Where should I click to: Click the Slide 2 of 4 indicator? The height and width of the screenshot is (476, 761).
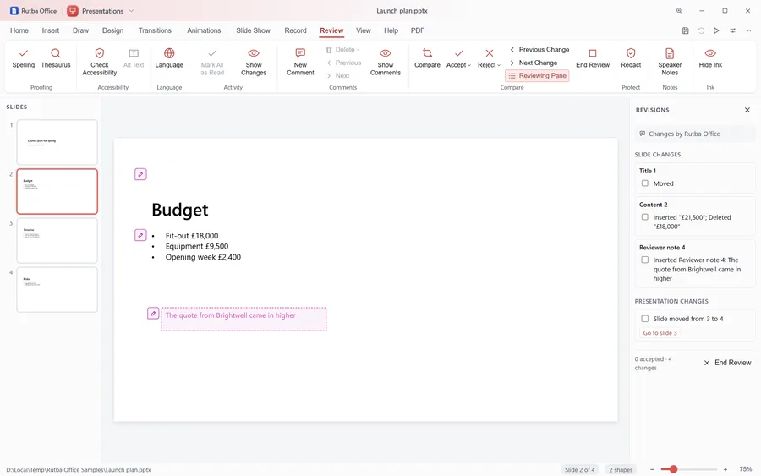click(579, 470)
